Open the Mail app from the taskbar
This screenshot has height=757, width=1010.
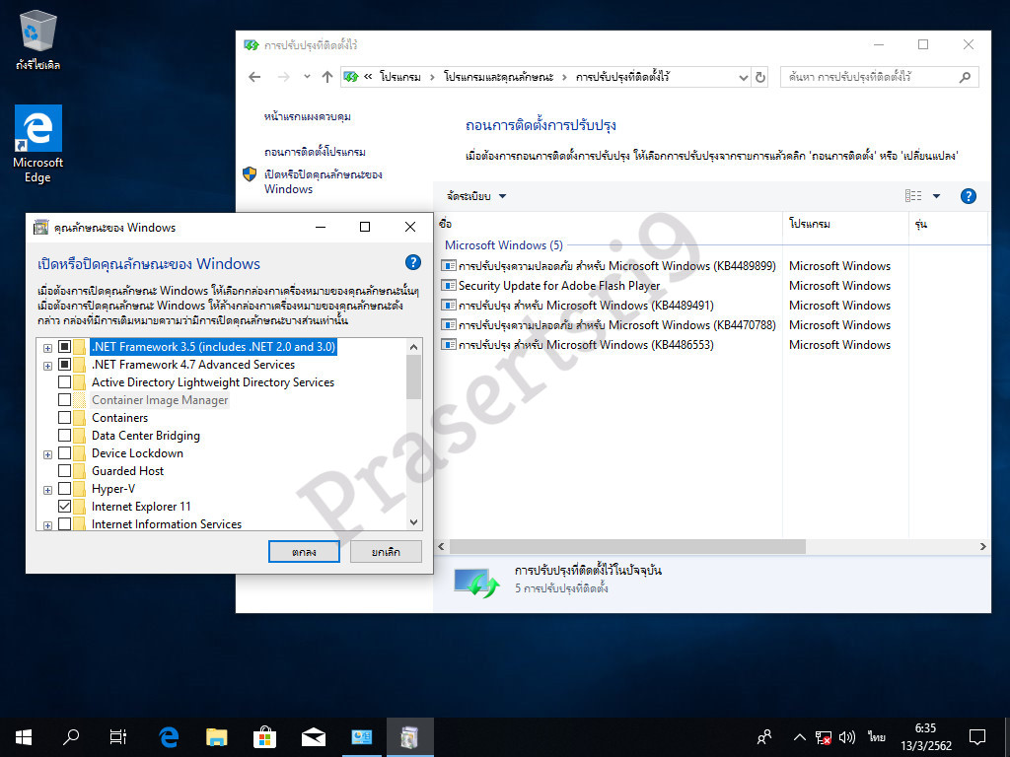[313, 737]
